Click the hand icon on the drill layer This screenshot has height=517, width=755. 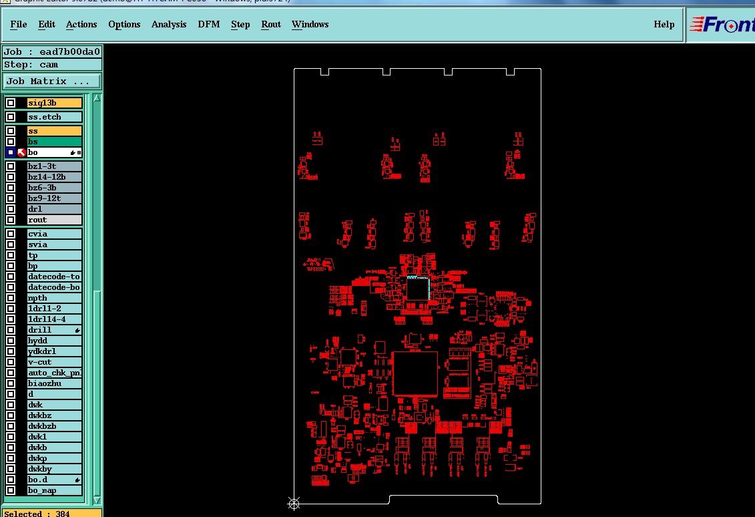[77, 331]
